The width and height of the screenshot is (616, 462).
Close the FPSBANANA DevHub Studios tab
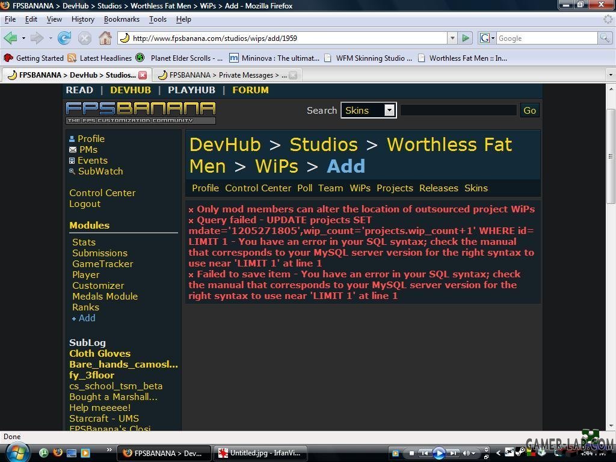click(x=143, y=75)
